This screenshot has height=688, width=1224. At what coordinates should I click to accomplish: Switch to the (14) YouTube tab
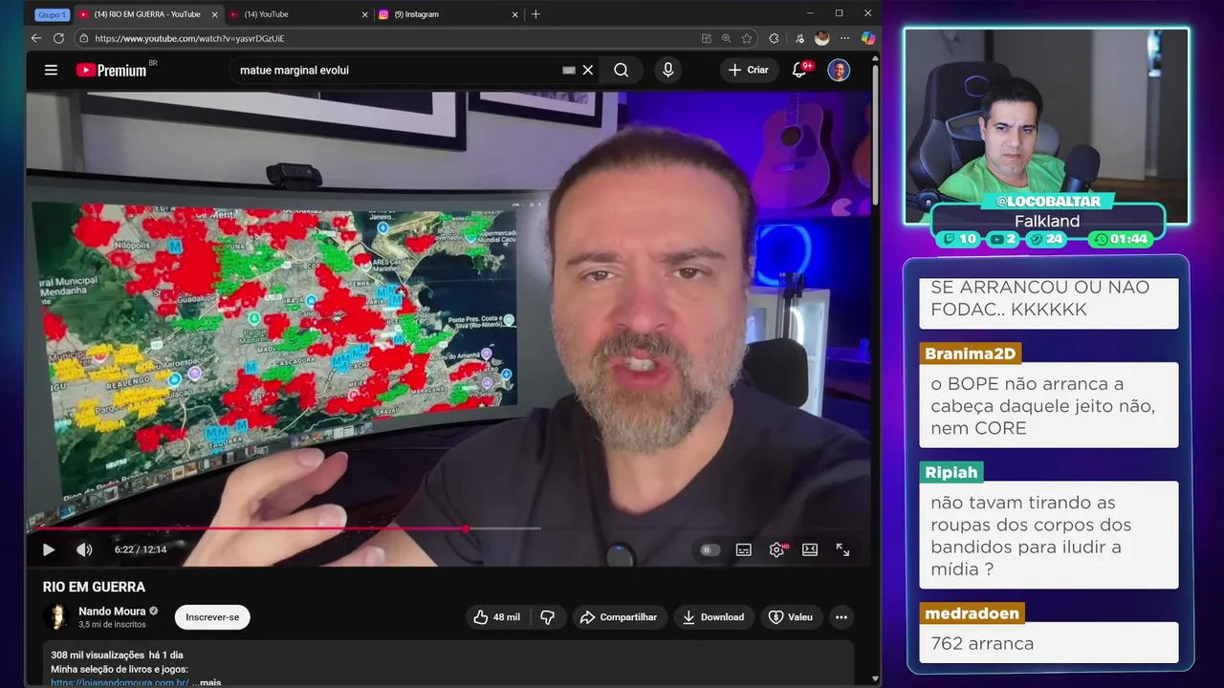(298, 14)
